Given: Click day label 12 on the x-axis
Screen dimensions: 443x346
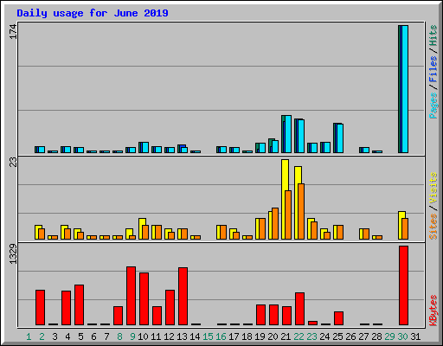Looking at the screenshot, I should tap(169, 336).
